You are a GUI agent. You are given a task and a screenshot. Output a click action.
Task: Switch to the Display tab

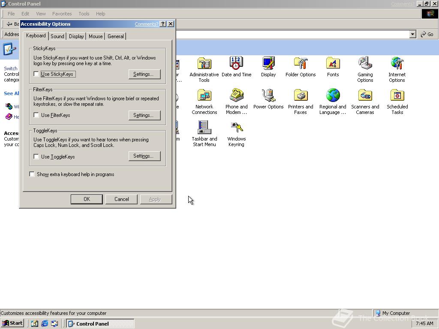(76, 36)
